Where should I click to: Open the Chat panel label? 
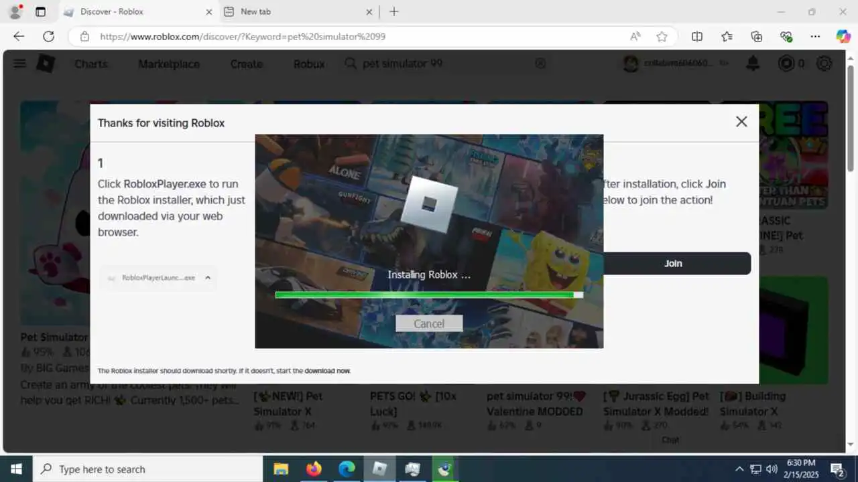pos(670,440)
